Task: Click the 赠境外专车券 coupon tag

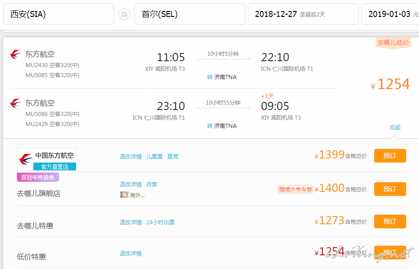Action: 295,189
